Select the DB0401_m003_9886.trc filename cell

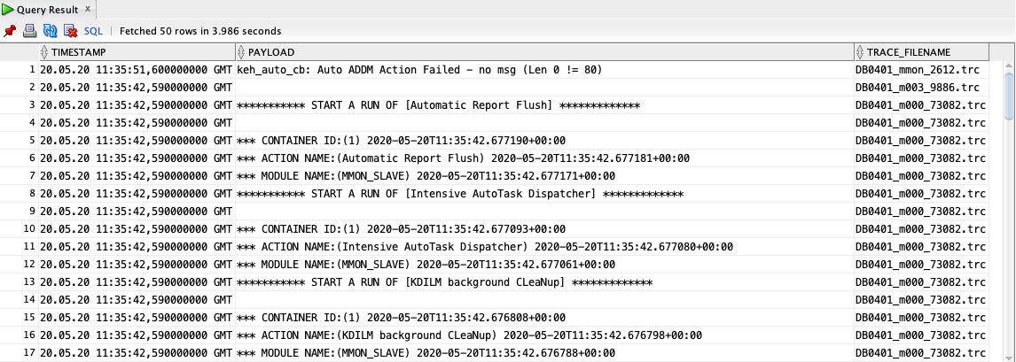[917, 88]
